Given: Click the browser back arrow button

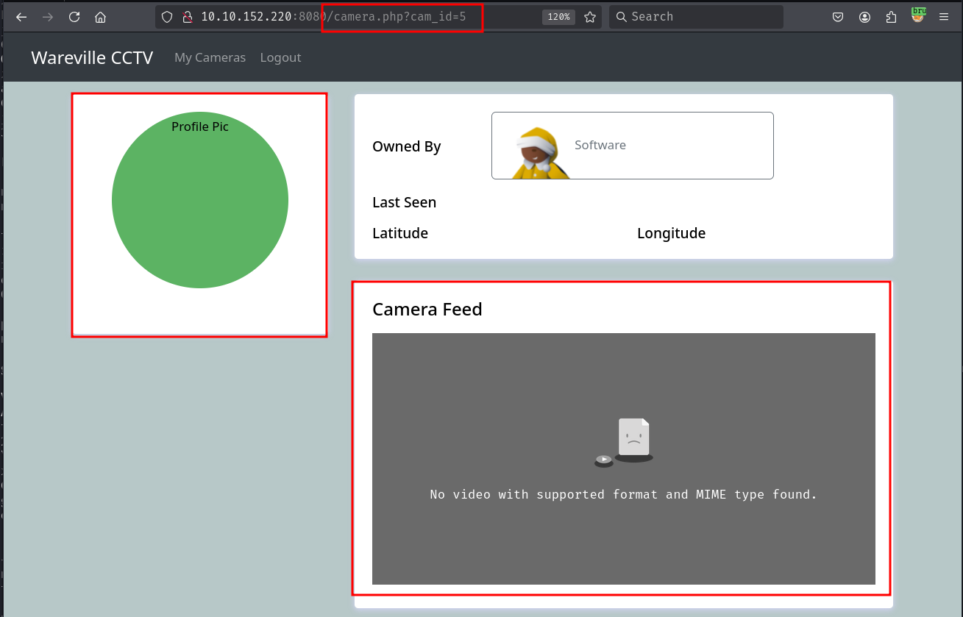Looking at the screenshot, I should click(x=21, y=17).
